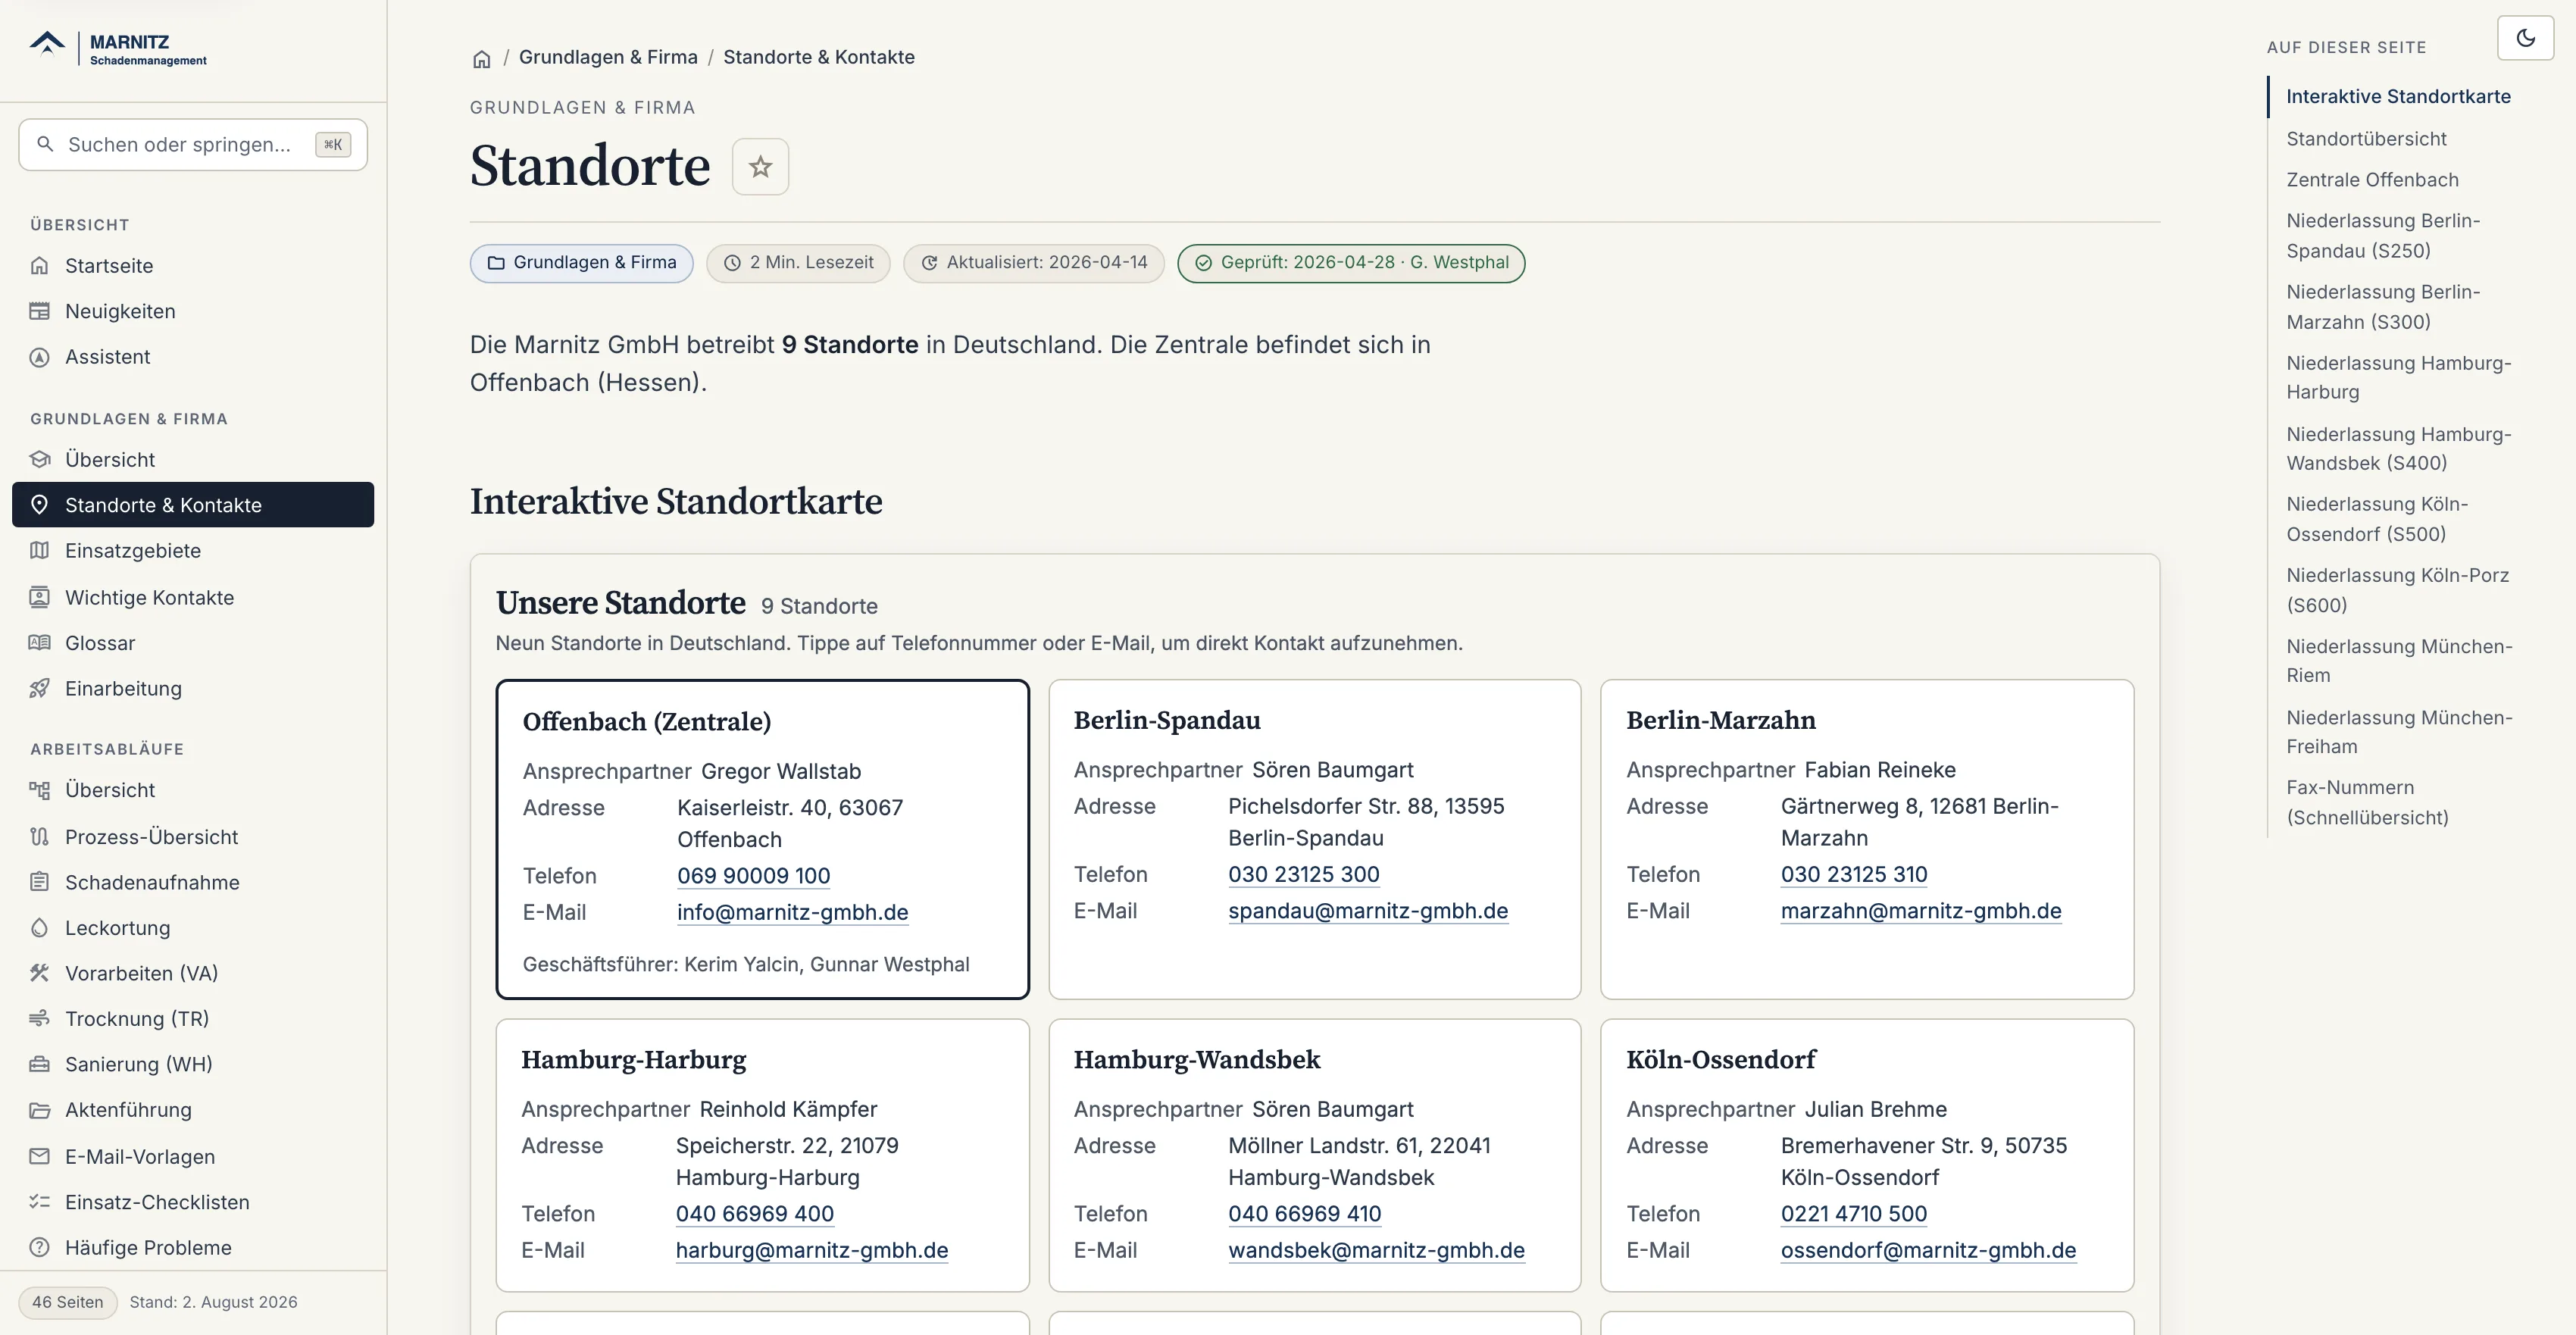Image resolution: width=2576 pixels, height=1335 pixels.
Task: Click the Grundlagen & Firma breadcrumb link
Action: 608,57
